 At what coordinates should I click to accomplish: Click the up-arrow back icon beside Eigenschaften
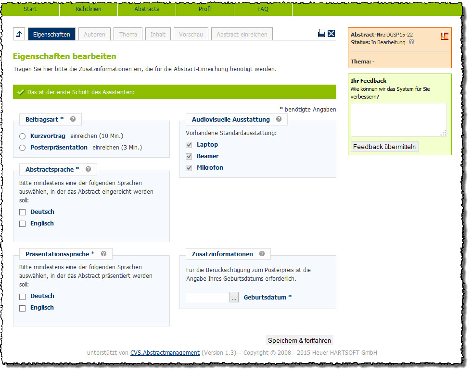tap(19, 34)
